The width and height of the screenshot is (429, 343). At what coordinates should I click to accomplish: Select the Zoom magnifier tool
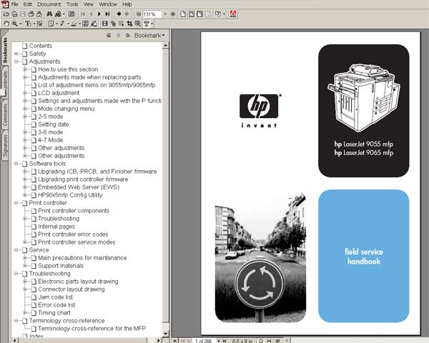coord(14,24)
